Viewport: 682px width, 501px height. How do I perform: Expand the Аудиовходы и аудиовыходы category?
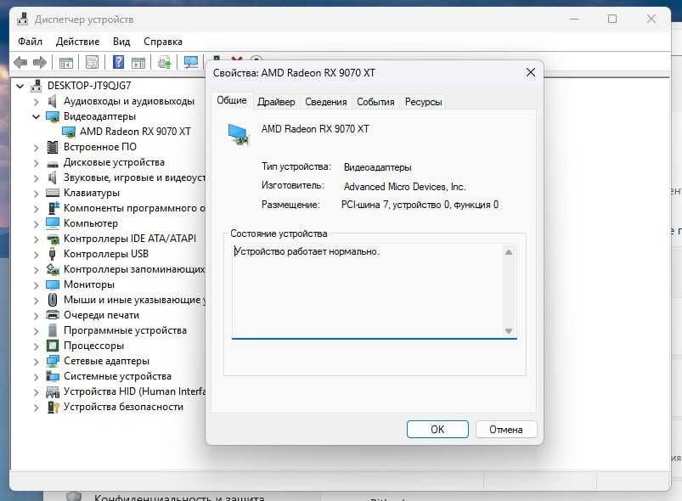37,102
